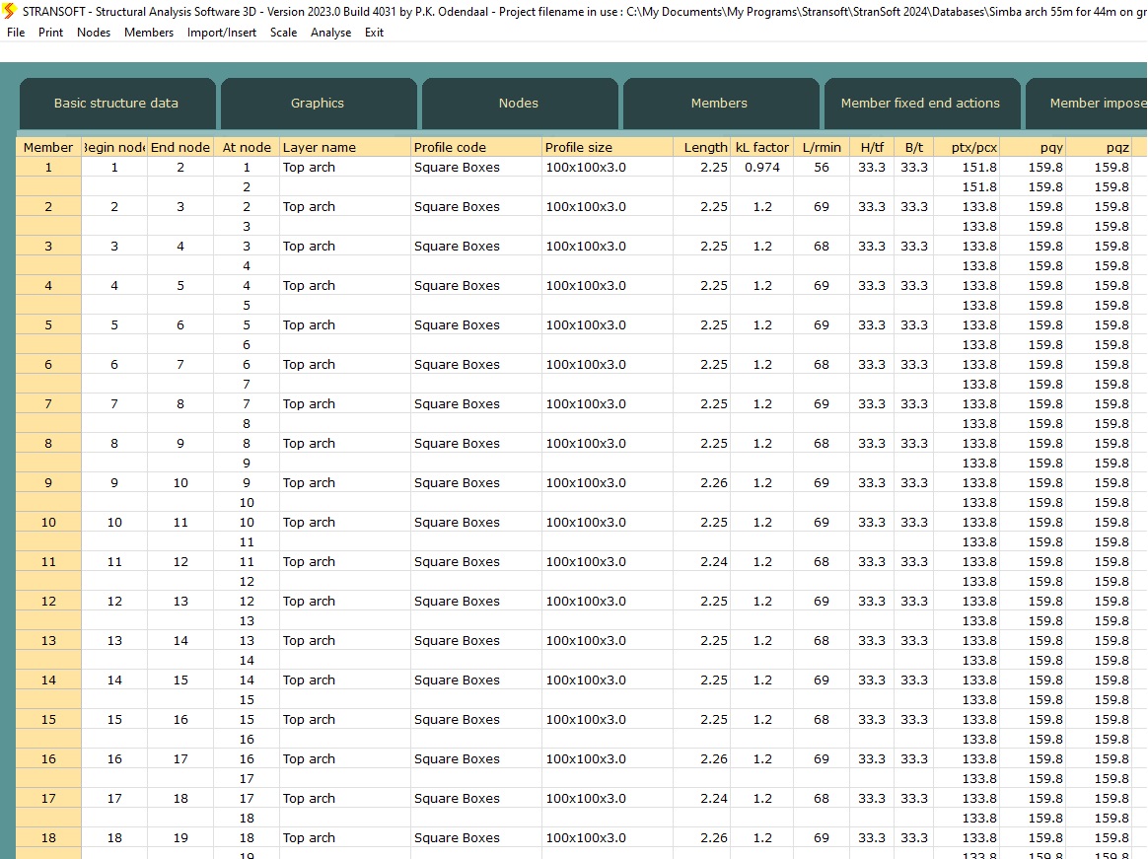Open the Scale menu

pos(283,33)
